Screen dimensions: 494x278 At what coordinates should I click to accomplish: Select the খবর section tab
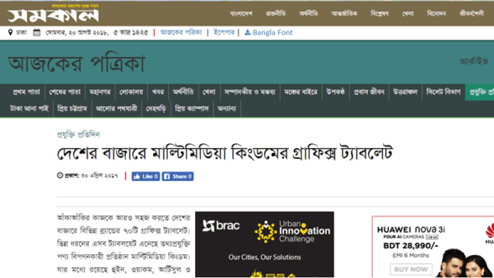pyautogui.click(x=158, y=92)
